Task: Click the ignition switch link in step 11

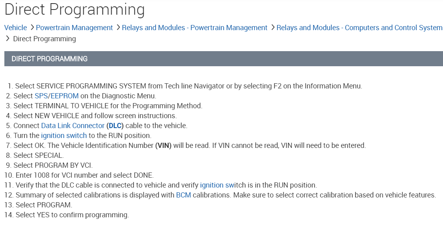Action: coord(223,185)
